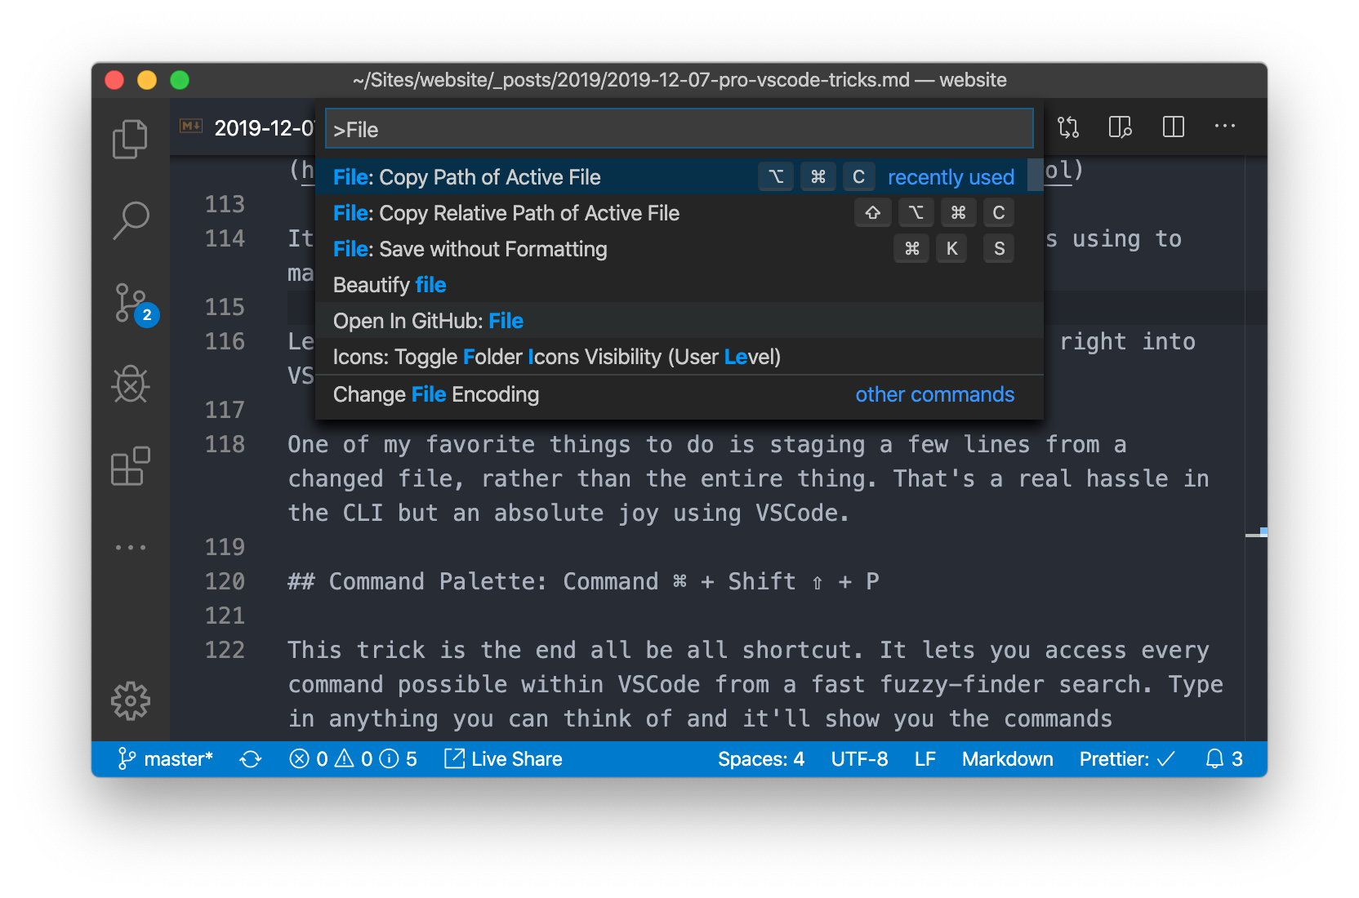This screenshot has height=898, width=1359.
Task: Start Live Share from status bar
Action: click(503, 759)
